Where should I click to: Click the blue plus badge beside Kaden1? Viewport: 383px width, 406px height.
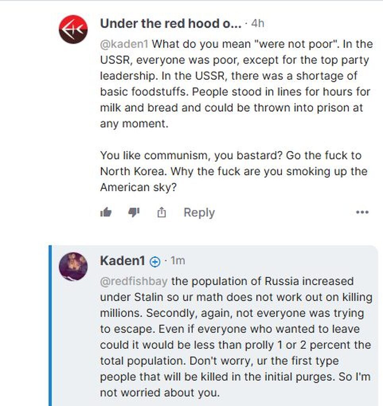click(x=155, y=262)
